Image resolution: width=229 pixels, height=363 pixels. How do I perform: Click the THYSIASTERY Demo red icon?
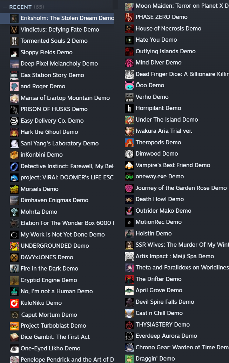pyautogui.click(x=129, y=325)
